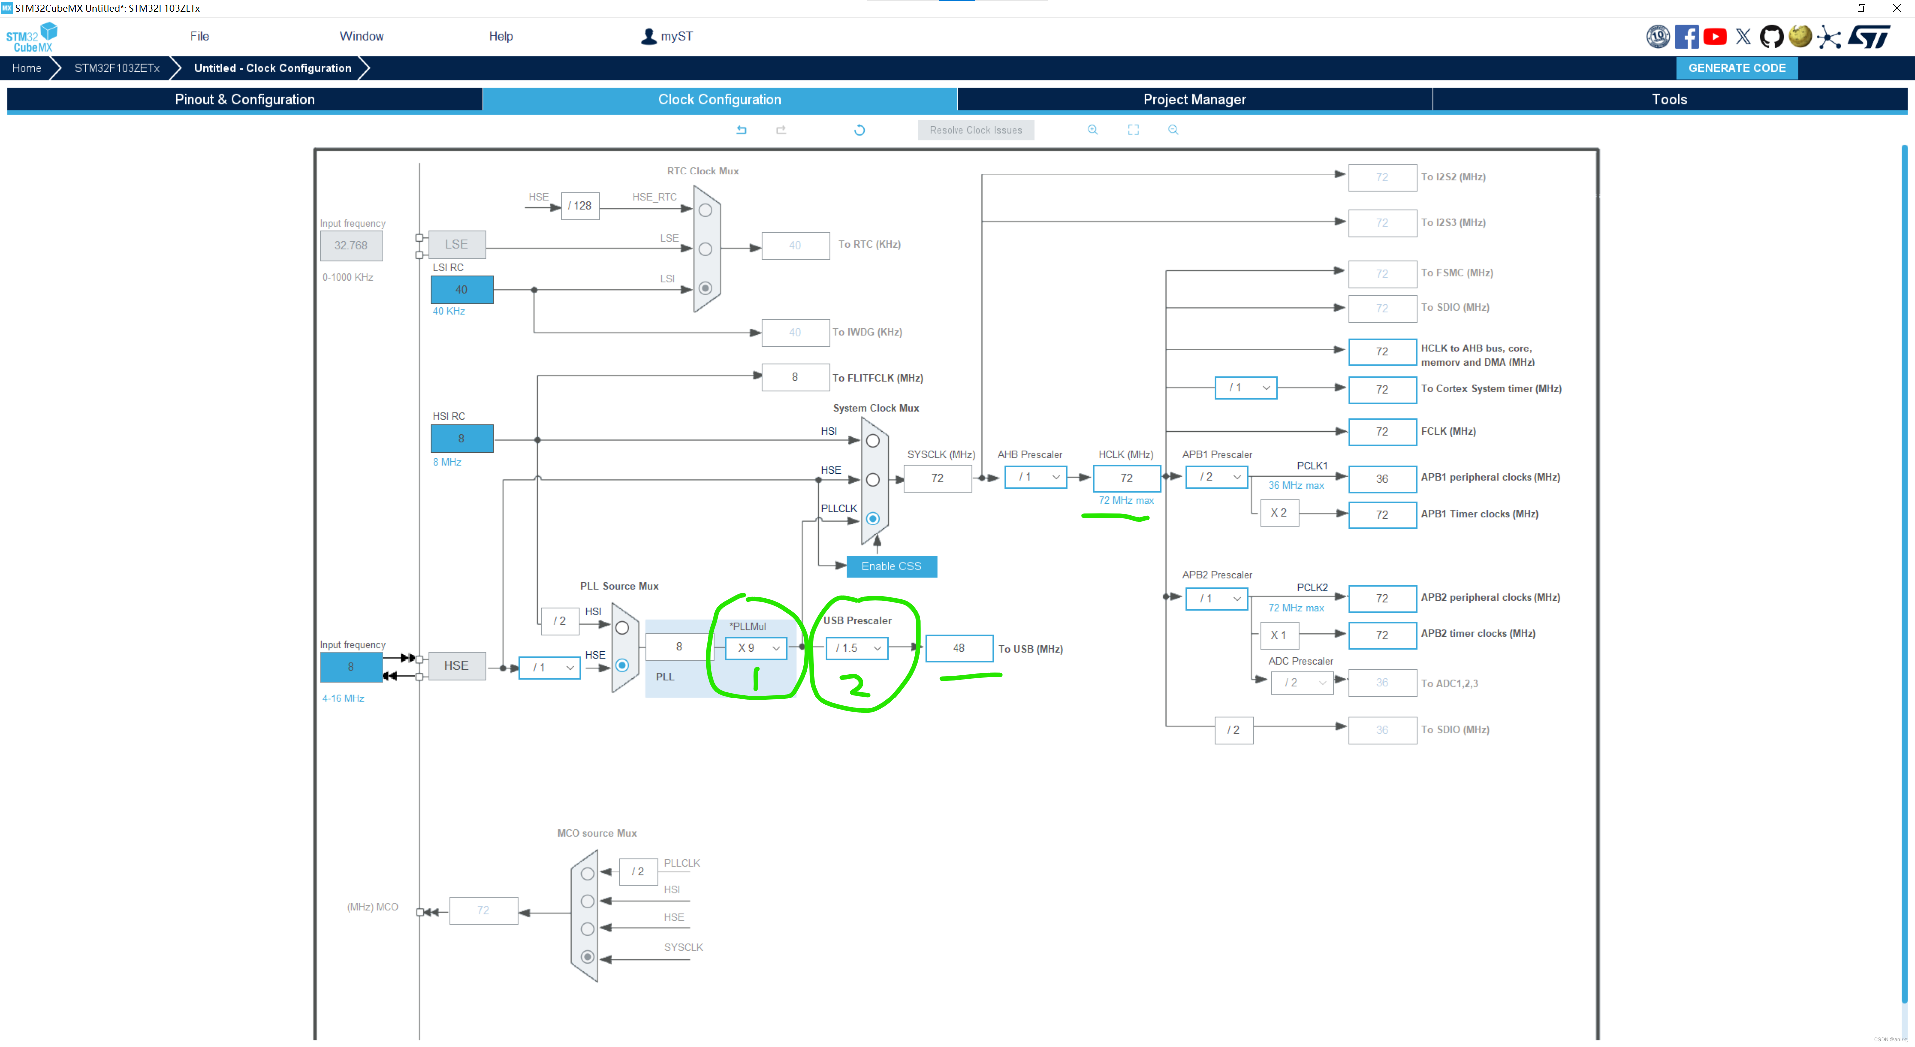This screenshot has width=1915, height=1047.
Task: Click Untitled - Clock Configuration breadcrumb
Action: (x=273, y=68)
